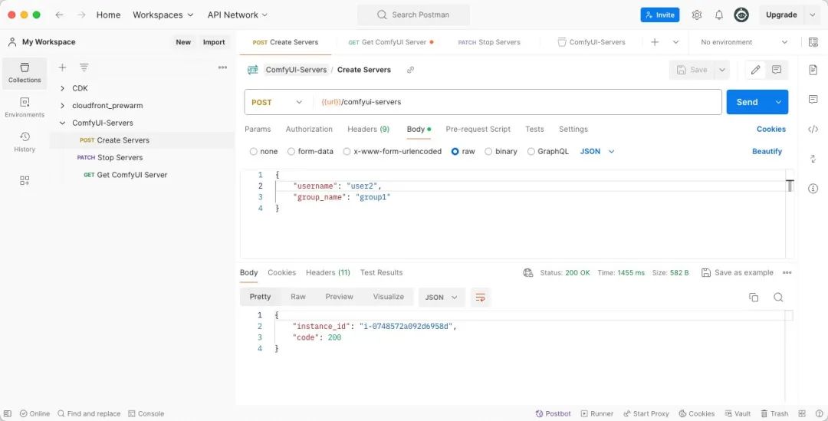The width and height of the screenshot is (828, 421).
Task: Expand the cloudfront_prewarm collection
Action: point(62,106)
